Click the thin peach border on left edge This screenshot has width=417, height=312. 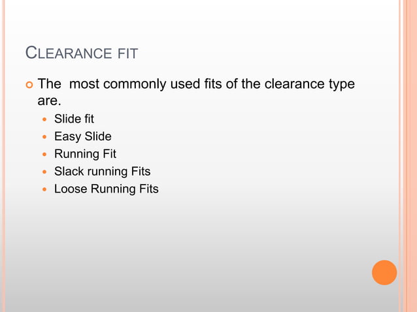[x=3, y=156]
